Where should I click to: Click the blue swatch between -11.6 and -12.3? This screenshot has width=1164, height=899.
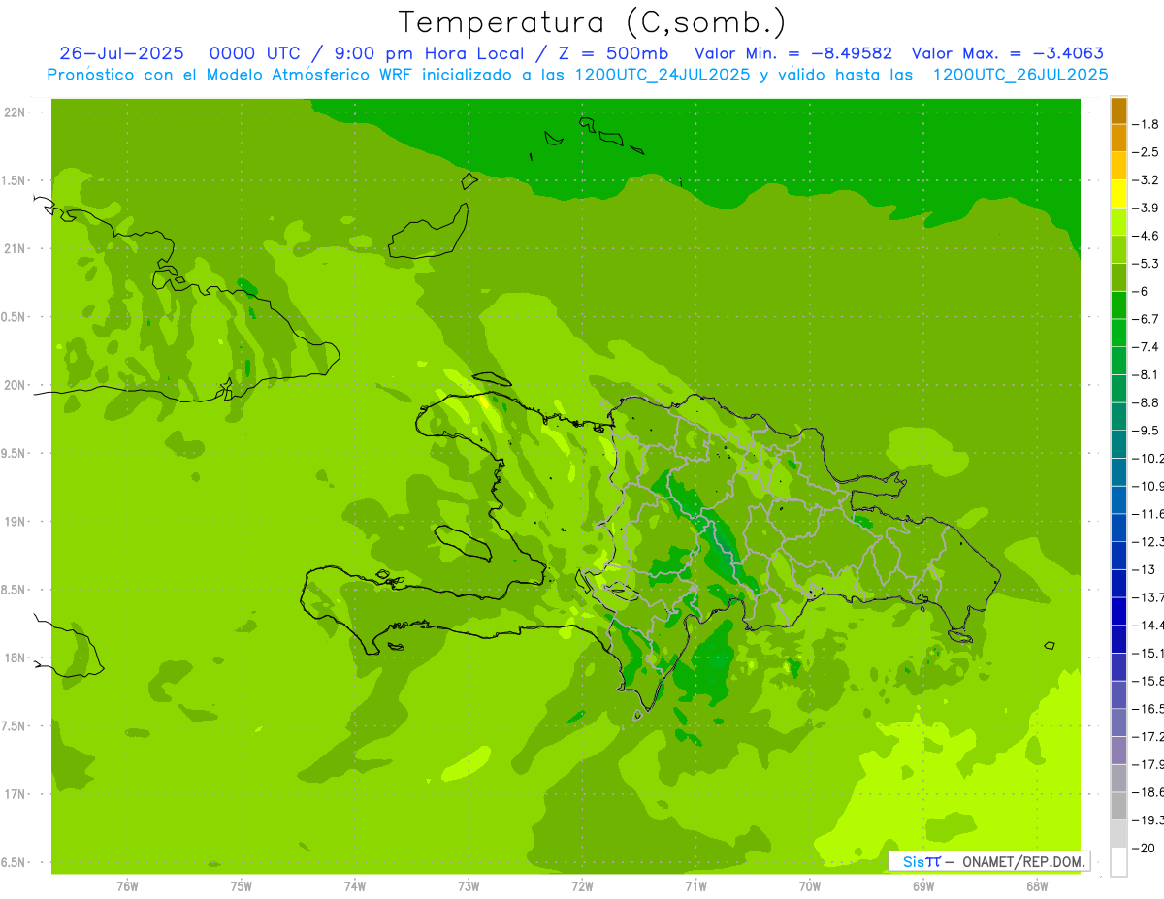[1118, 528]
